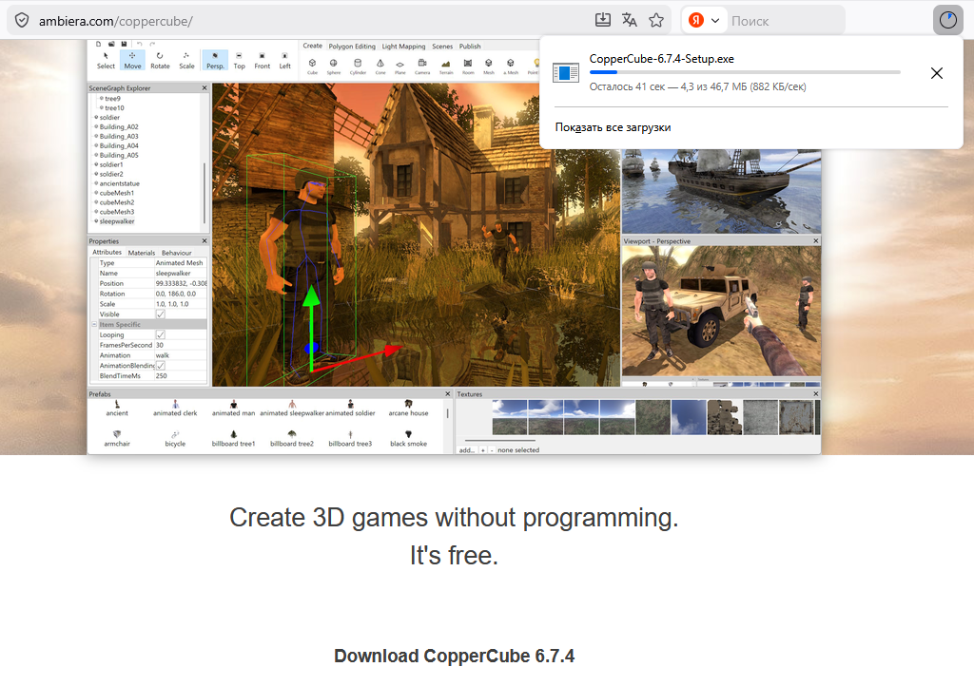Click the open file icon in CopperCube toolbar
974x686 pixels.
111,44
